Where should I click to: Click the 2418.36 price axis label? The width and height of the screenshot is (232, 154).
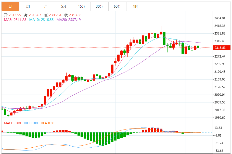(220, 26)
